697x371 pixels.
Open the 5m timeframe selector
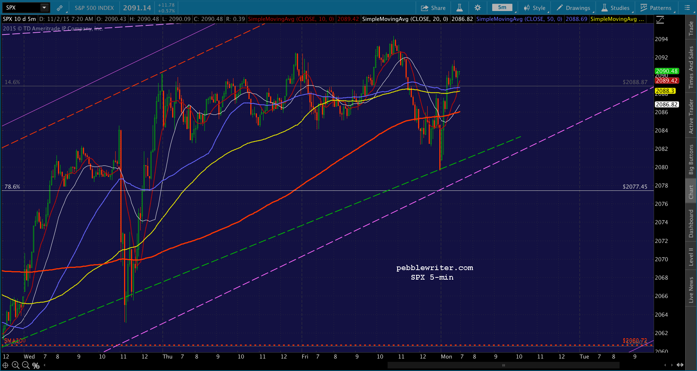[502, 8]
